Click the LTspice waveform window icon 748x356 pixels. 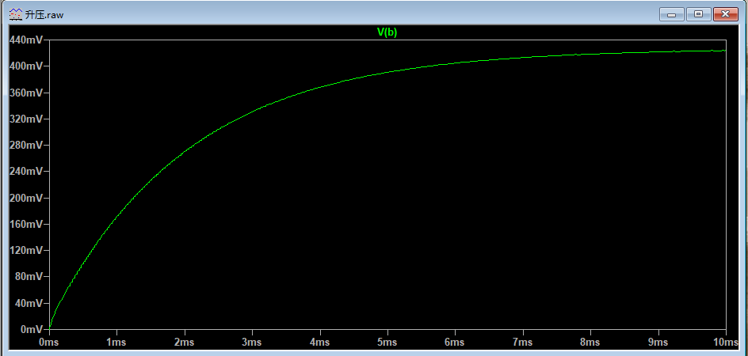(16, 14)
